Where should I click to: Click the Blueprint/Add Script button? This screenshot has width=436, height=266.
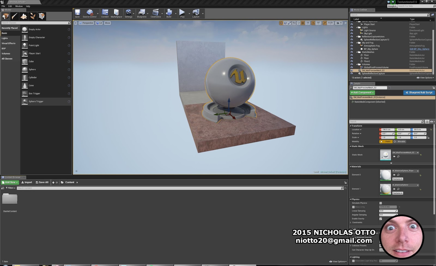click(419, 93)
